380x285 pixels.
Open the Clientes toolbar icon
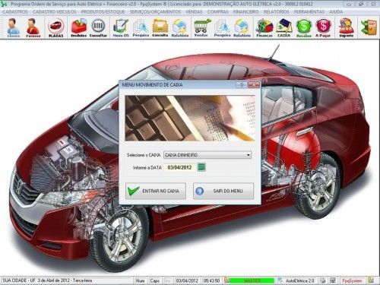tap(13, 28)
